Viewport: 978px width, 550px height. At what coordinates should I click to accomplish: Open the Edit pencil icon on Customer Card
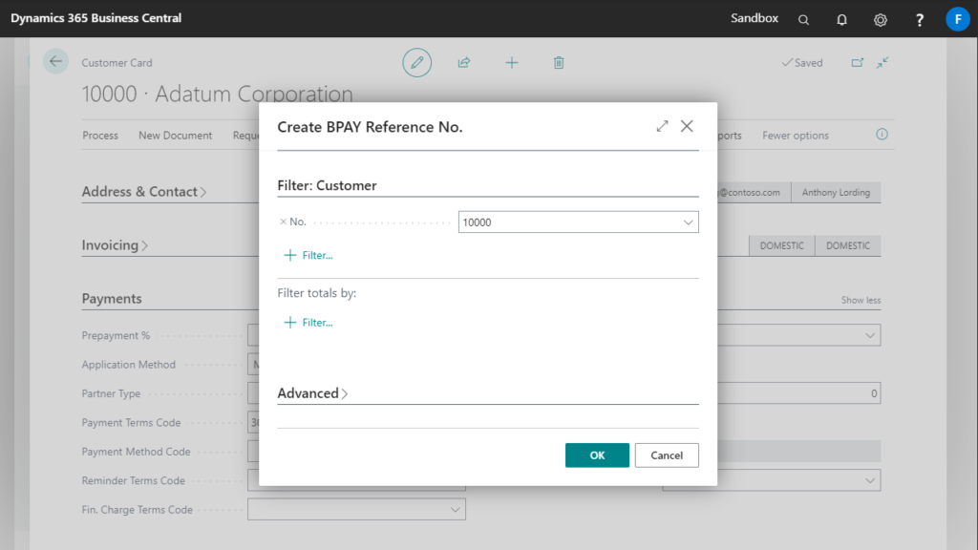click(417, 62)
